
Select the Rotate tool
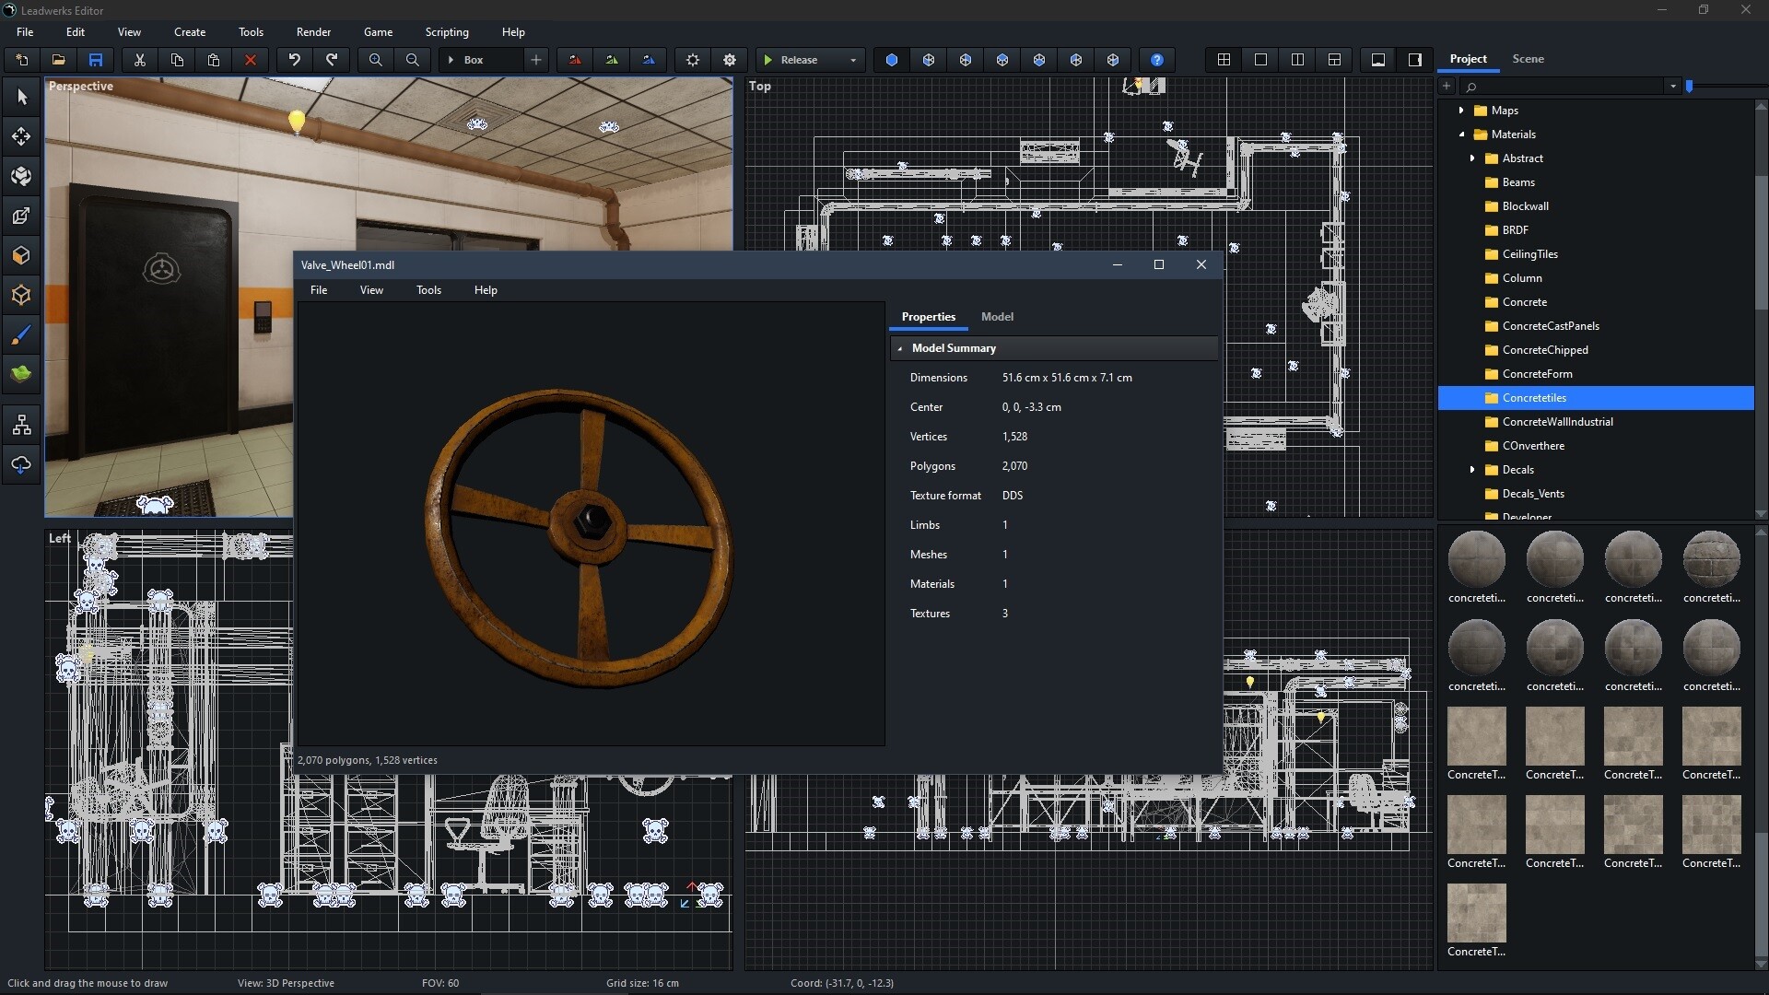pyautogui.click(x=21, y=176)
